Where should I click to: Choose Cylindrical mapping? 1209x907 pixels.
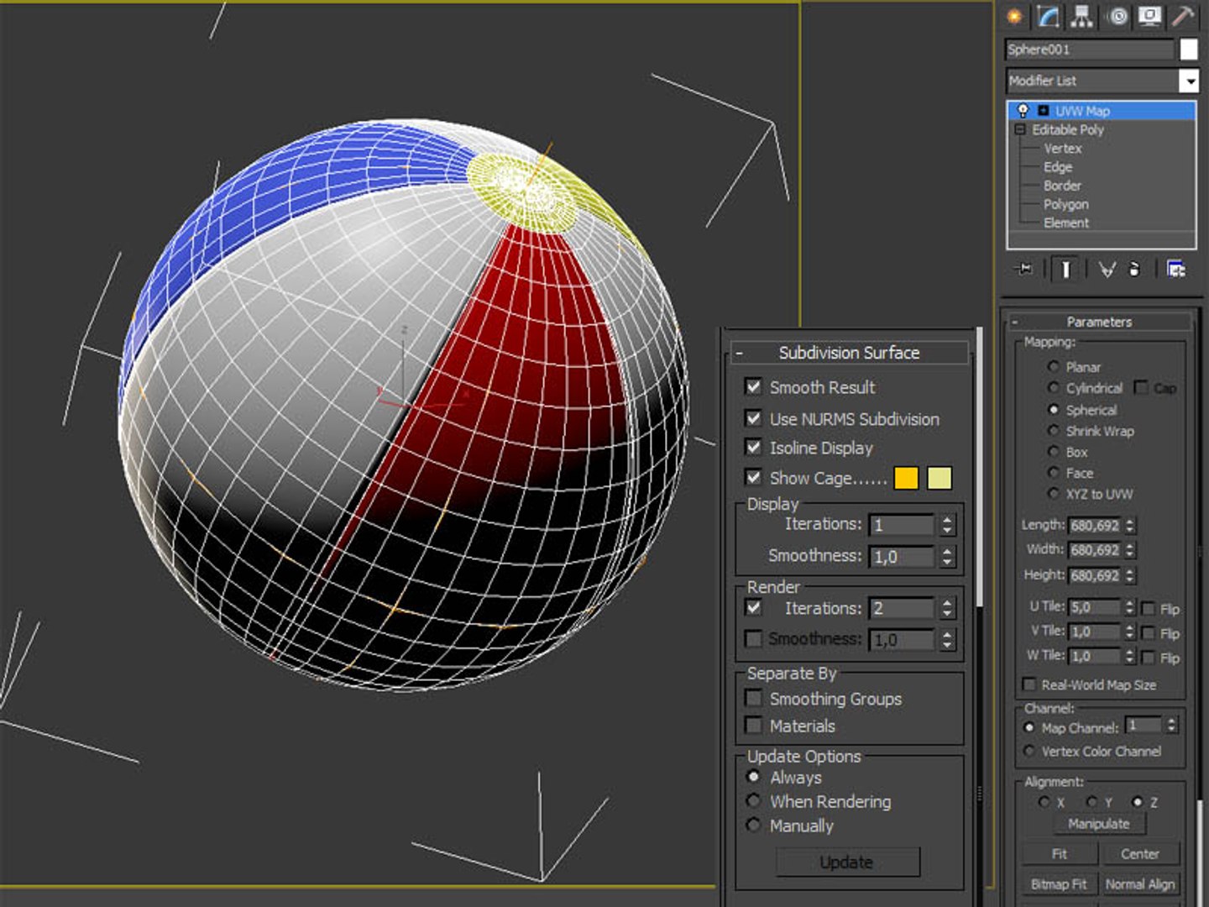pos(1054,388)
